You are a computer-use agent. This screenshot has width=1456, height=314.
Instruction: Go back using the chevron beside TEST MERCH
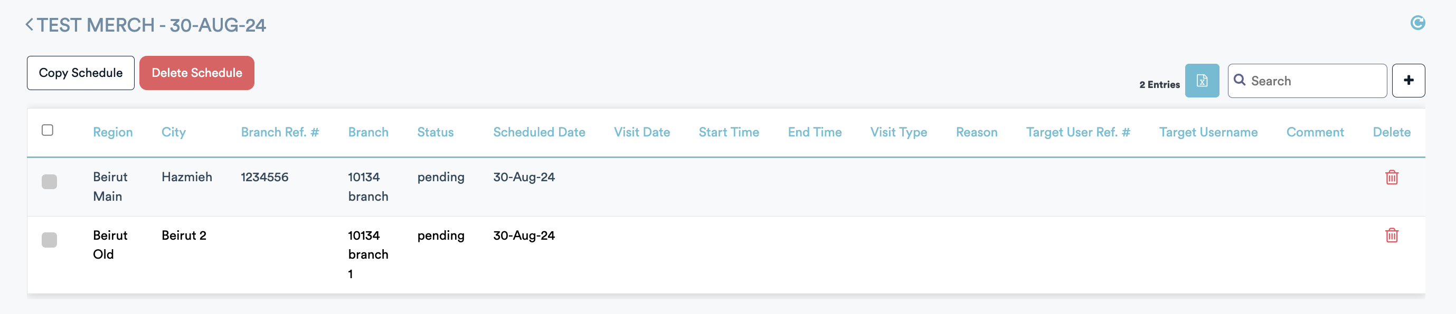click(30, 25)
